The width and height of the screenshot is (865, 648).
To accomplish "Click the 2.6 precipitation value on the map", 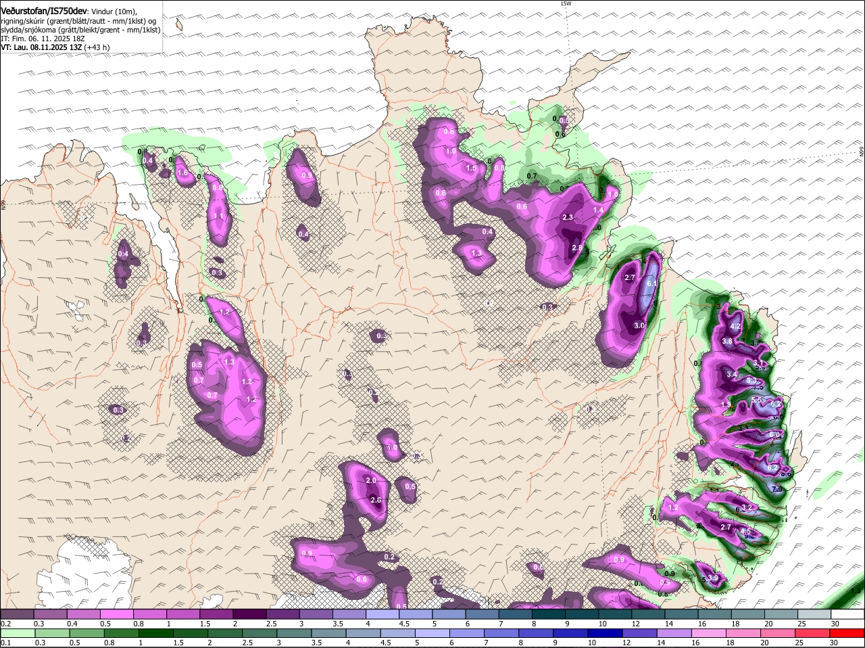I will (x=376, y=500).
